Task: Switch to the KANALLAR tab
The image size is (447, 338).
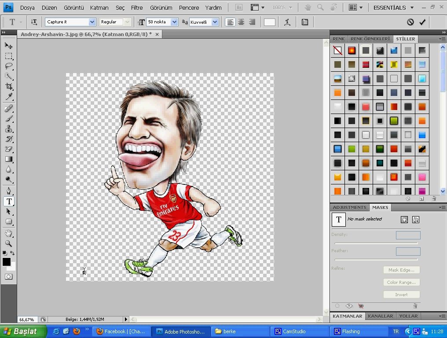Action: pyautogui.click(x=380, y=316)
